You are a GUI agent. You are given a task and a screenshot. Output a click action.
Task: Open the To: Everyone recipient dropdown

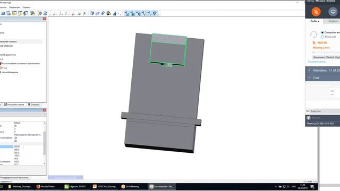pos(325,111)
